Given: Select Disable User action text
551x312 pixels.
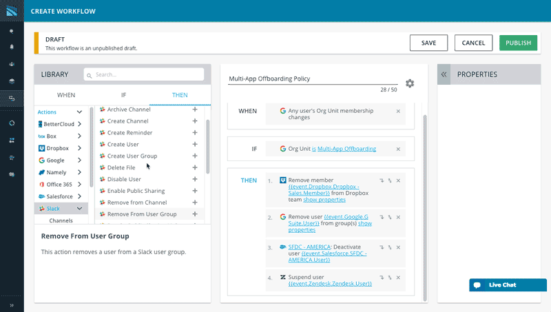Looking at the screenshot, I should pos(124,179).
